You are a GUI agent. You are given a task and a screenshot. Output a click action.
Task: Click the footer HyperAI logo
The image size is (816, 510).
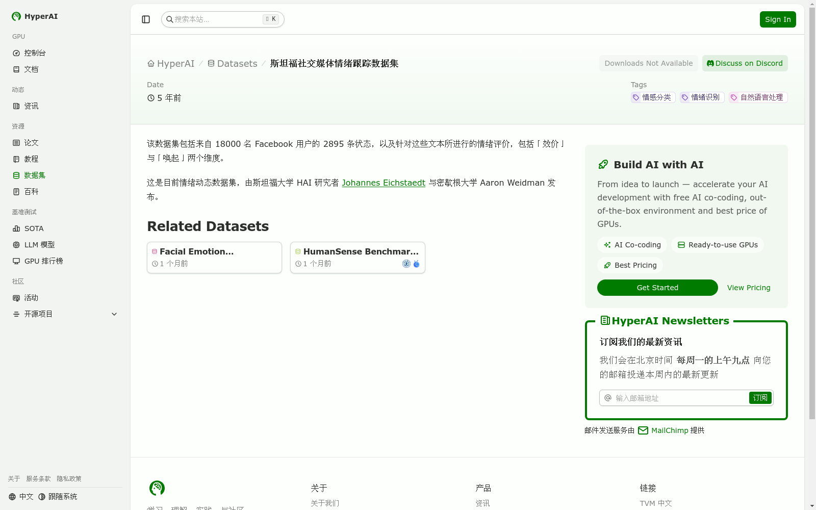(x=157, y=488)
